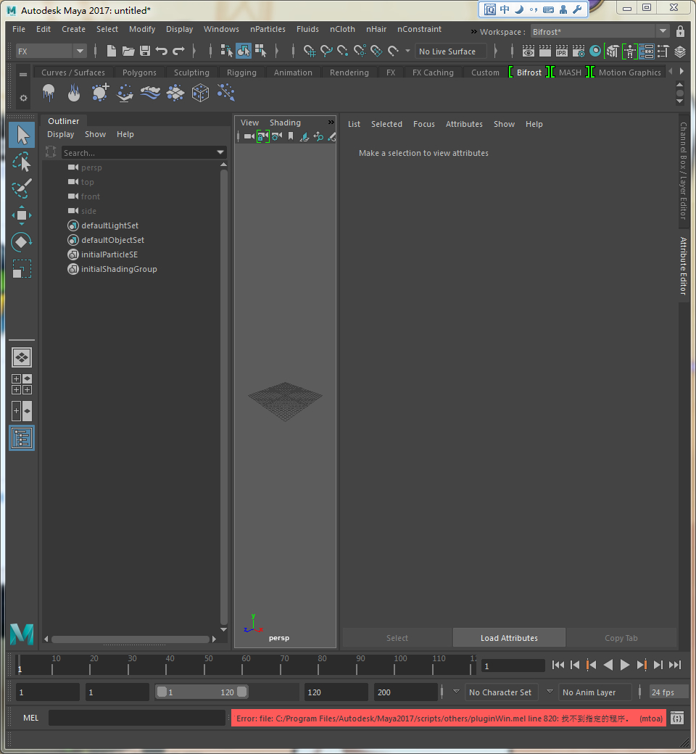Save the scene with the floppy disk icon
This screenshot has width=696, height=754.
click(x=145, y=51)
